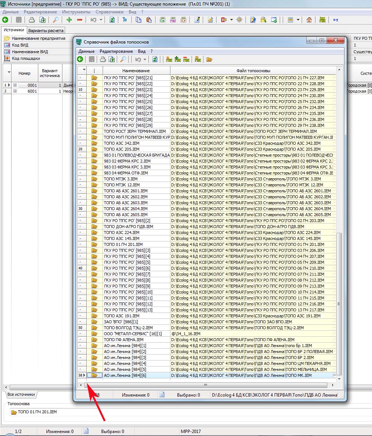The height and width of the screenshot is (436, 372).
Task: Click the Файл топоосновы column header
Action: tap(253, 71)
